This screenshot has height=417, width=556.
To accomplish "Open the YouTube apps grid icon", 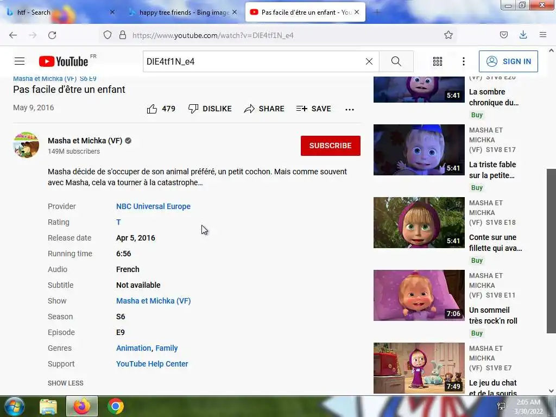I will [438, 61].
